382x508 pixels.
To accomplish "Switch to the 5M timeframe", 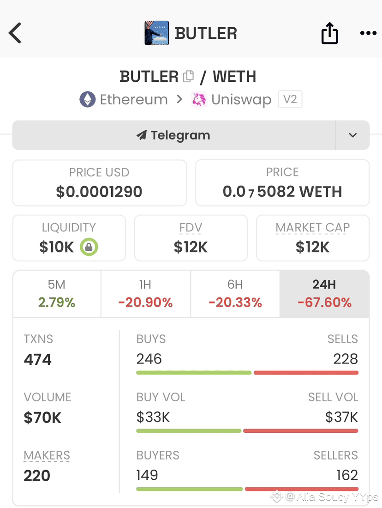I will [57, 293].
